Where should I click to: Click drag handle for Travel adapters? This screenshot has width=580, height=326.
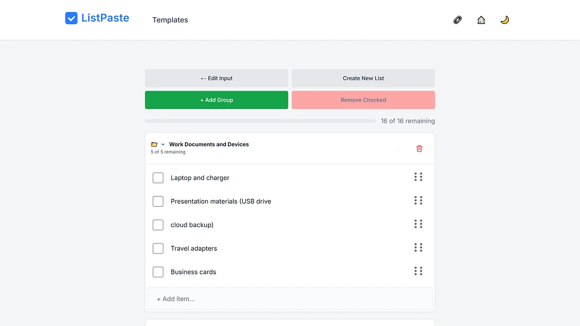pos(418,248)
